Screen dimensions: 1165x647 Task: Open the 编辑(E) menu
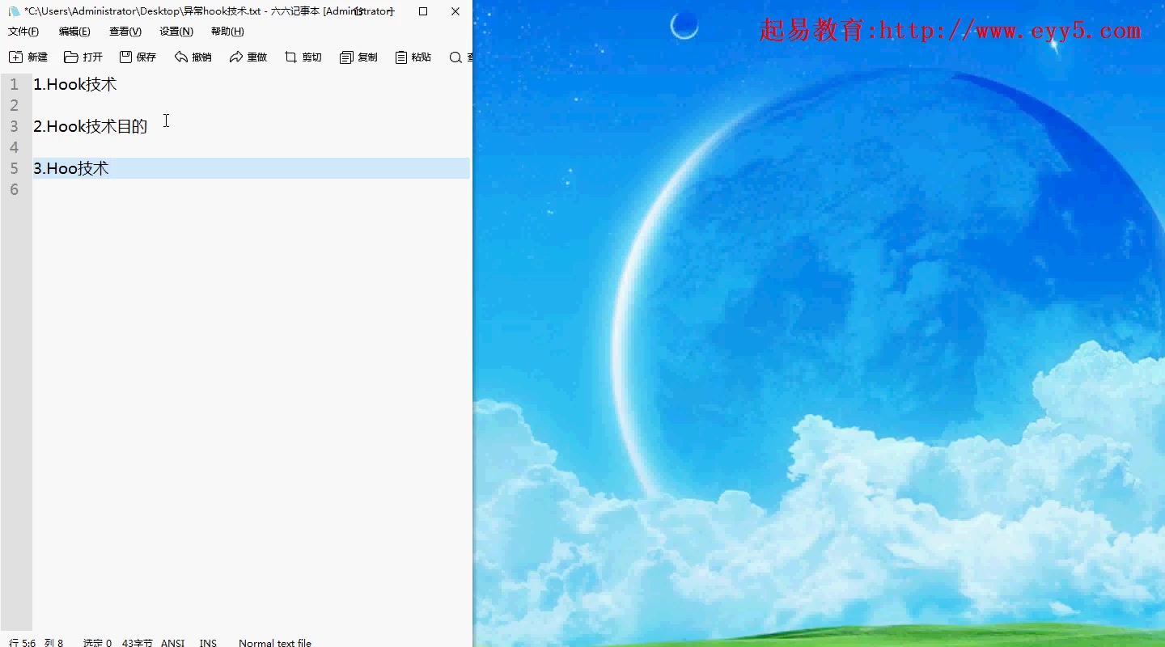point(74,32)
